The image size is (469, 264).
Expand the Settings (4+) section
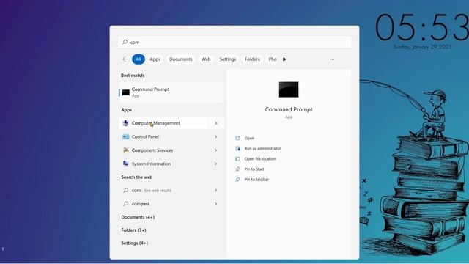pos(135,243)
